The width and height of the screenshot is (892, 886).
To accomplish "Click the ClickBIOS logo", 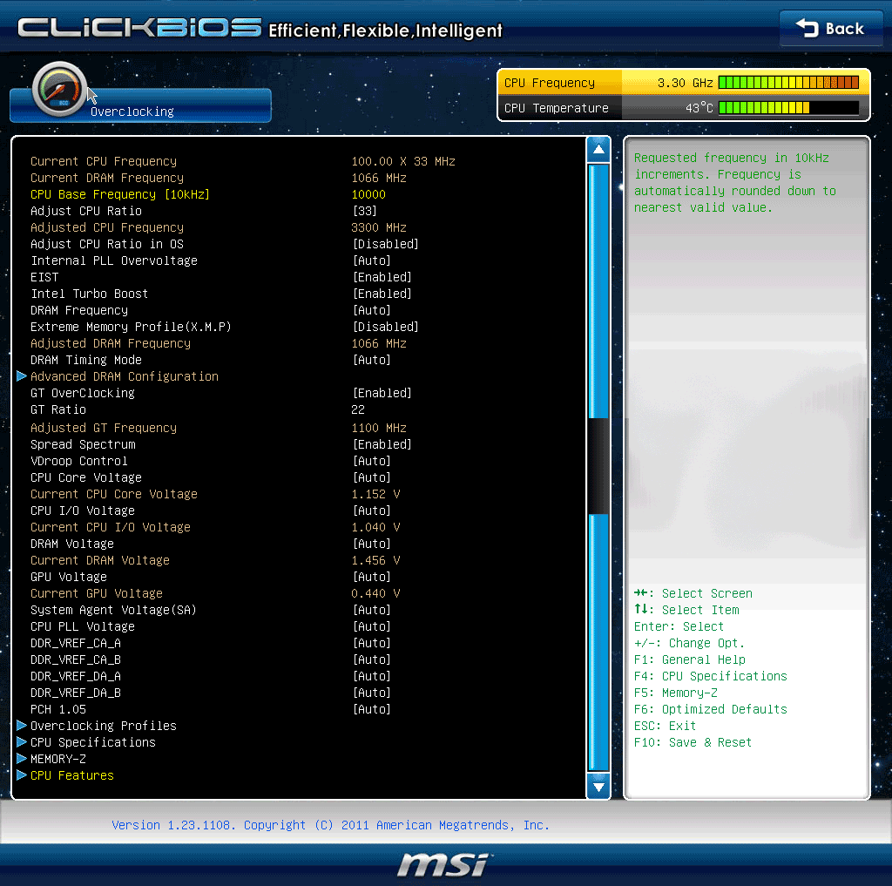I will coord(139,27).
